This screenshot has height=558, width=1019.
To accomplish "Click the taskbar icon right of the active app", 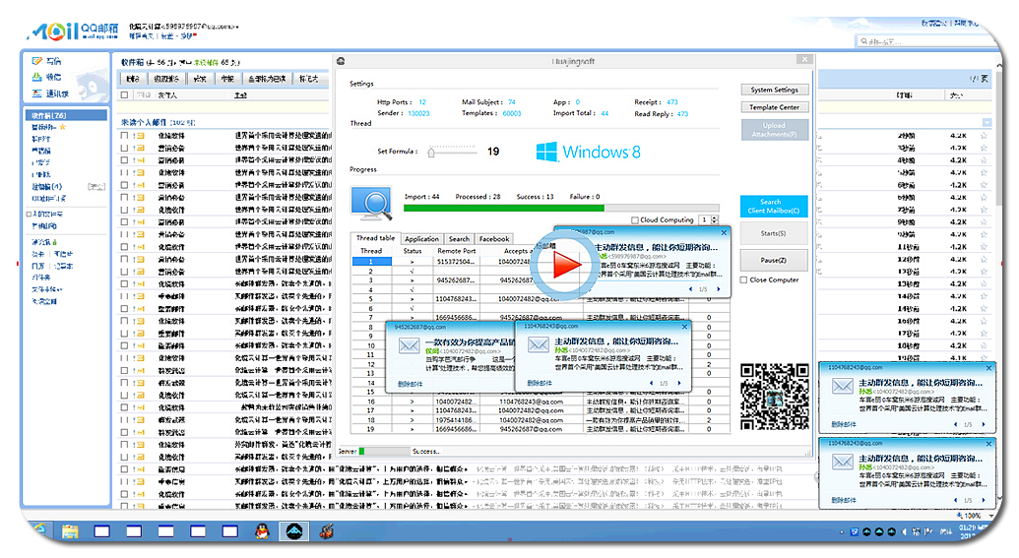I will coord(326,531).
